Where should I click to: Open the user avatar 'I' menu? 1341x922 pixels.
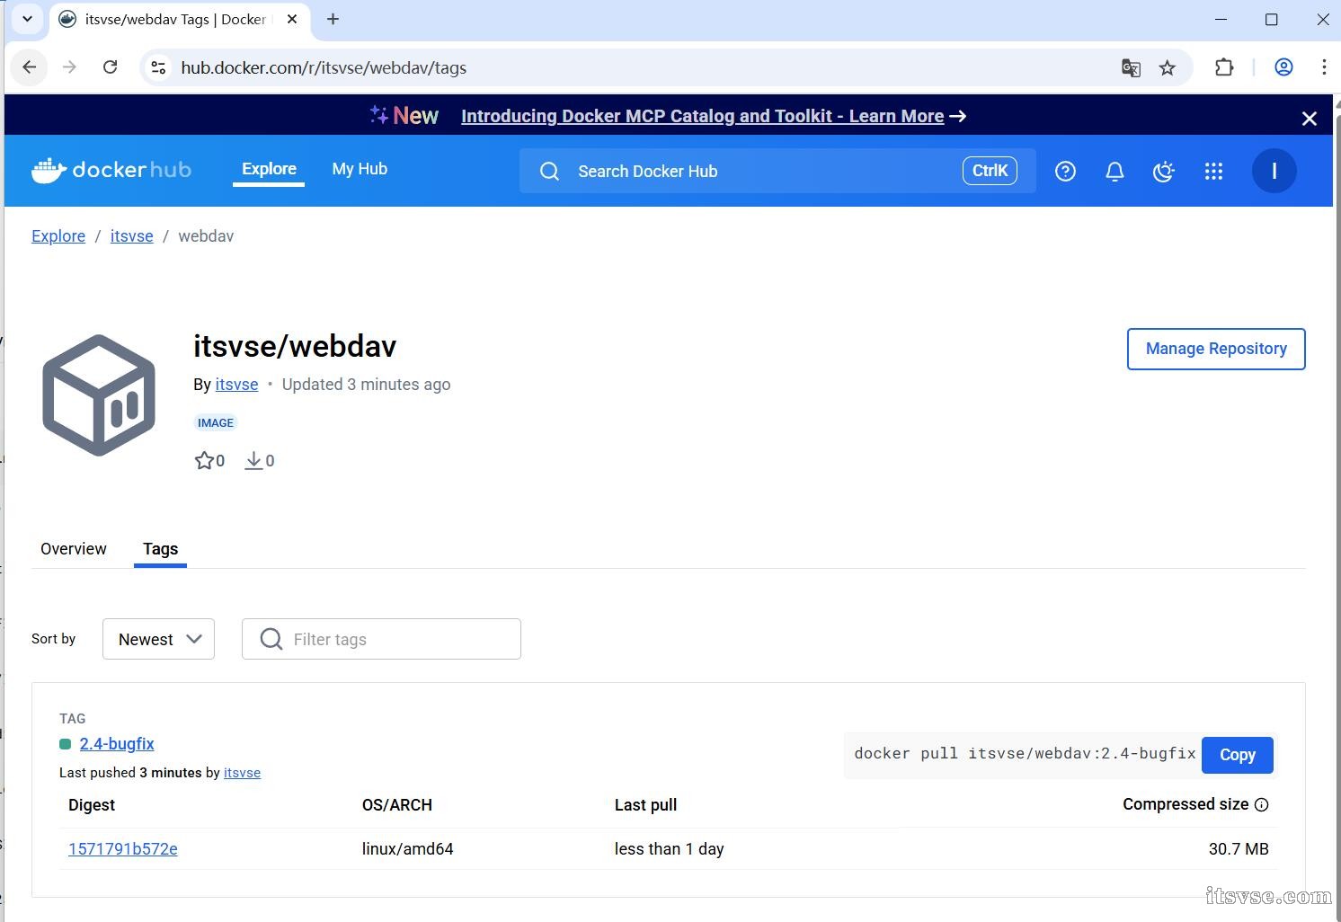pos(1274,171)
